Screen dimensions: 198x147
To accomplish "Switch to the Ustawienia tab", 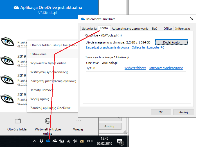I will [89, 29].
